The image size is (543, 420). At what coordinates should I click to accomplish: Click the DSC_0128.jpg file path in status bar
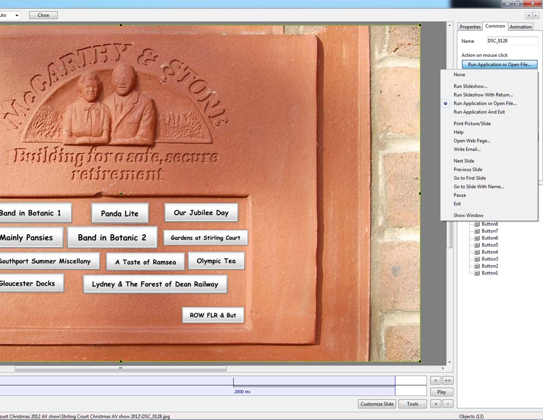pos(85,416)
